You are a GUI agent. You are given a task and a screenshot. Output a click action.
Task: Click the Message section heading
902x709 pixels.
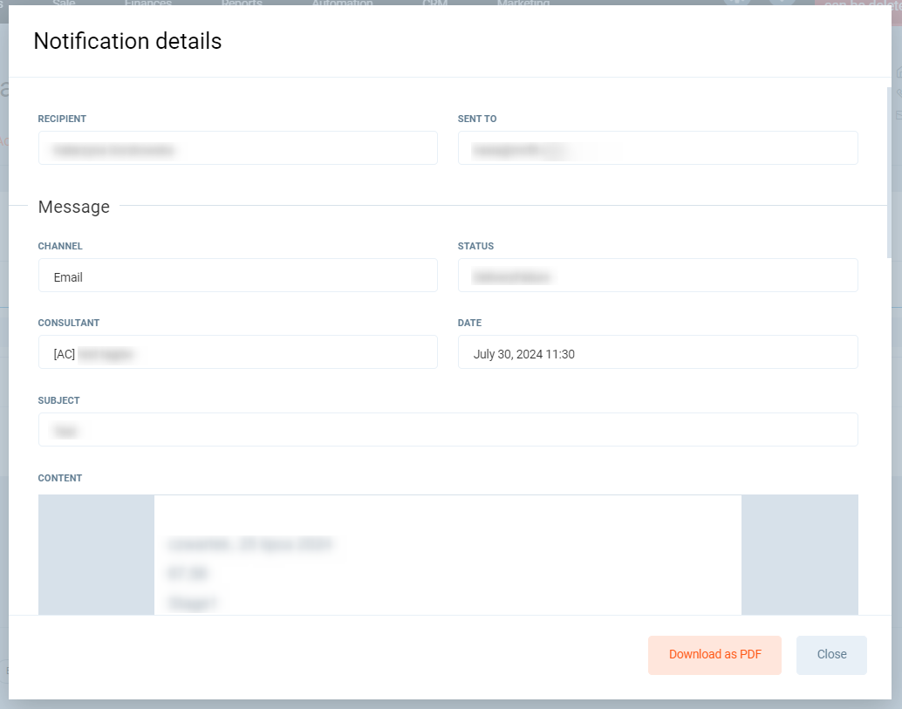tap(74, 207)
